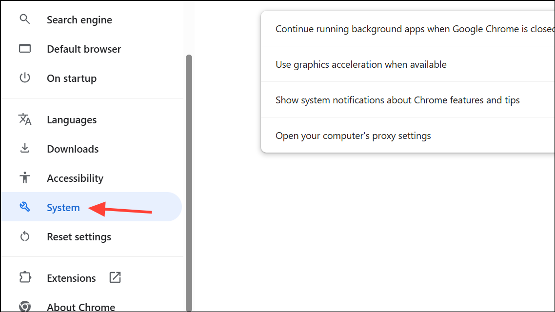Click the Show system notifications setting row
The image size is (555, 312).
397,100
